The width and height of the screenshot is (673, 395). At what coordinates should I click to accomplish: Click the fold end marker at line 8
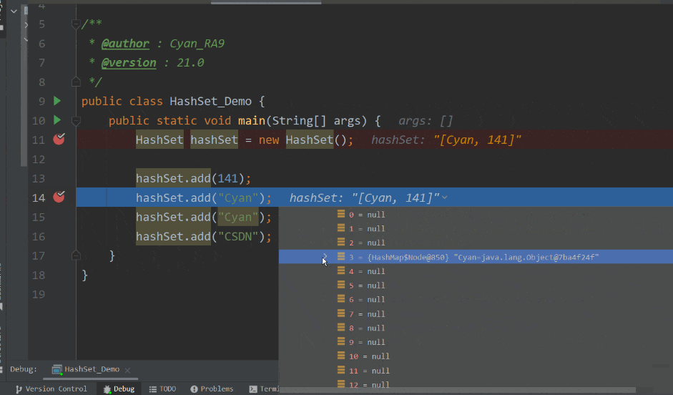(76, 82)
